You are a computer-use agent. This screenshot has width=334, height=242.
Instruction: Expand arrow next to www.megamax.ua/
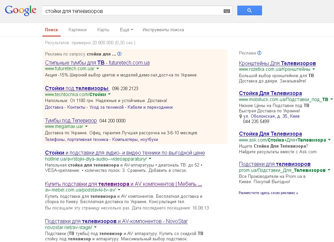click(86, 126)
